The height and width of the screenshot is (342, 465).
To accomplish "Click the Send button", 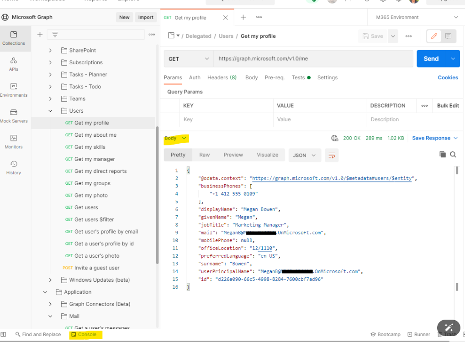I will click(431, 59).
